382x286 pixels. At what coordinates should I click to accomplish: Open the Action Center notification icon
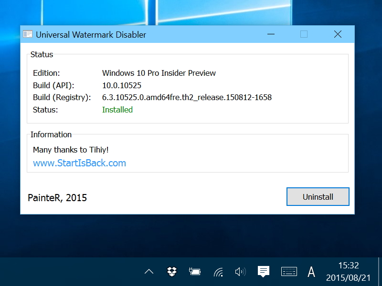[263, 272]
